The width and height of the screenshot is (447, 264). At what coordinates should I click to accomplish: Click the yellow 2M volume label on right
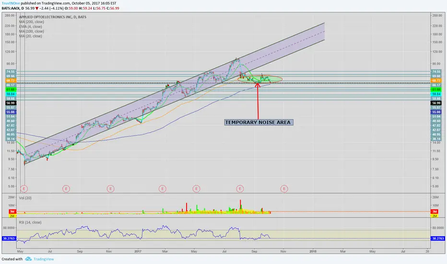coord(434,216)
